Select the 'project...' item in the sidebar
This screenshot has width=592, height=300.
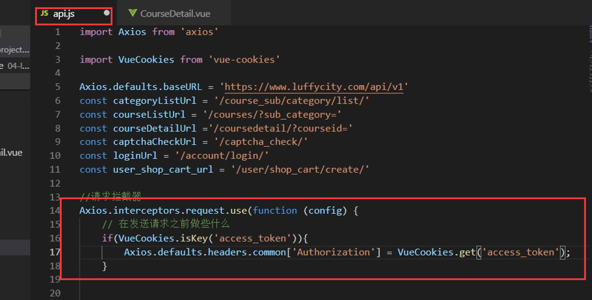[x=15, y=50]
